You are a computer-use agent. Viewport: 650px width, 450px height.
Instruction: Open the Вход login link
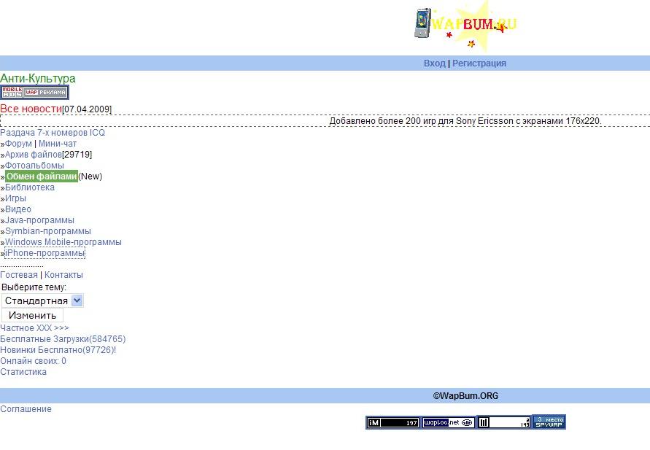pos(435,63)
